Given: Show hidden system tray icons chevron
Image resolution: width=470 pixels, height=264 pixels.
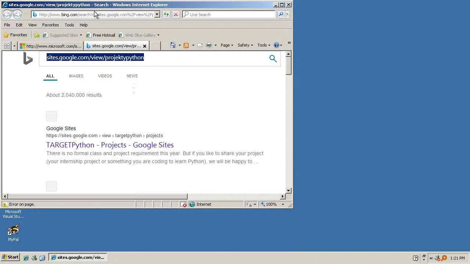Looking at the screenshot, I should click(x=431, y=258).
